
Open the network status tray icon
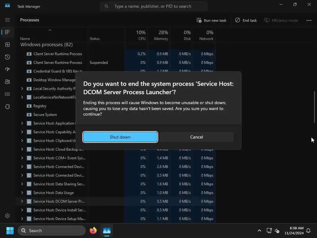(x=269, y=231)
